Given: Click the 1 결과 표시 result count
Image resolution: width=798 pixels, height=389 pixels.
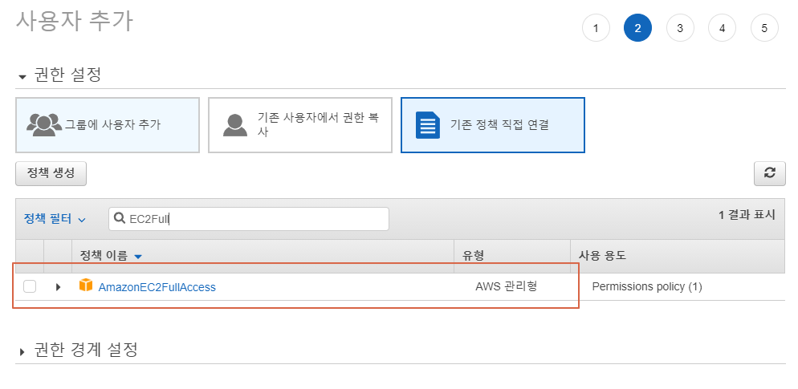Looking at the screenshot, I should click(747, 215).
